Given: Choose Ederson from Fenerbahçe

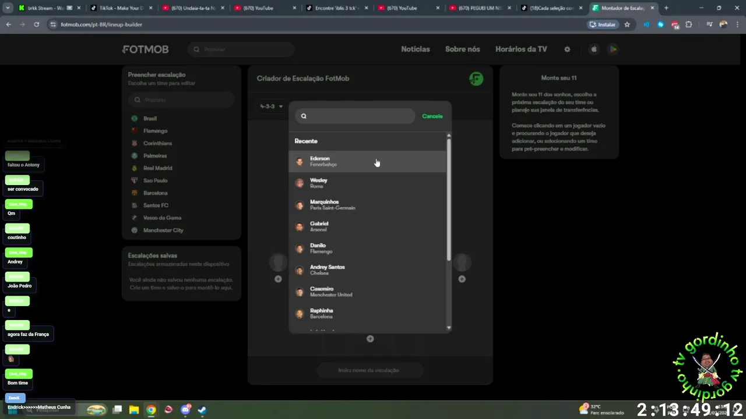Looking at the screenshot, I should [x=367, y=161].
